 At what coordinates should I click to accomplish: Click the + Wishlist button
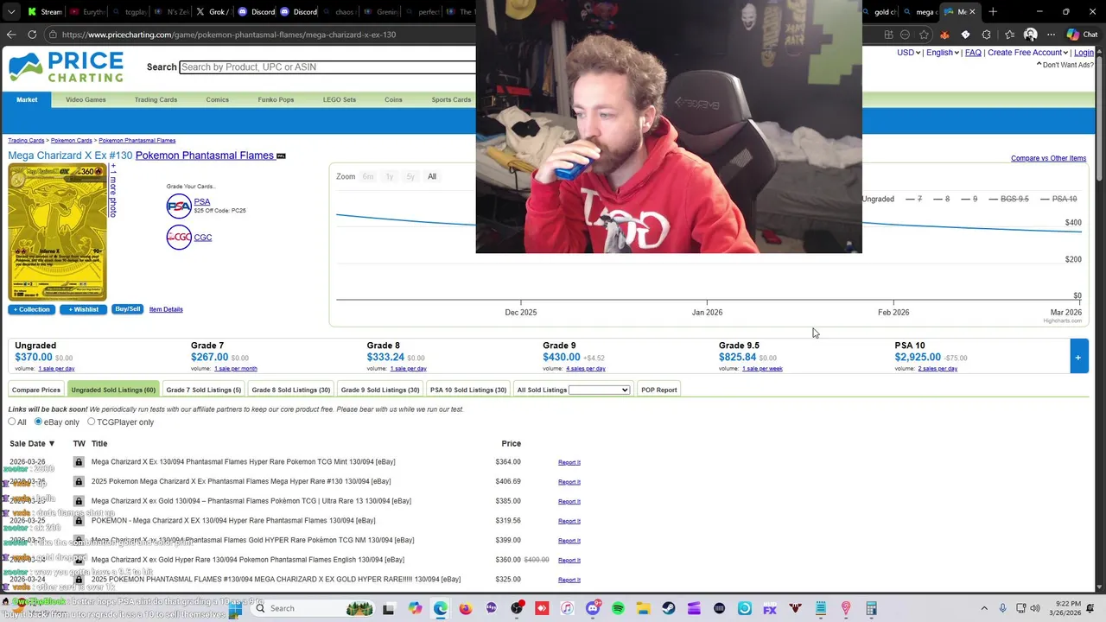click(x=83, y=309)
